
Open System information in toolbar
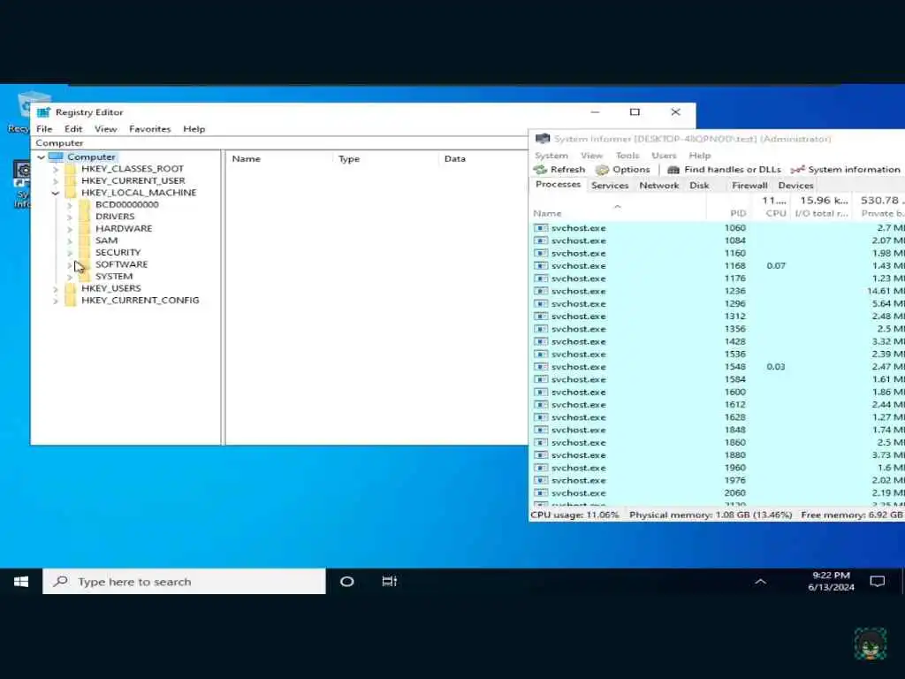pos(846,170)
